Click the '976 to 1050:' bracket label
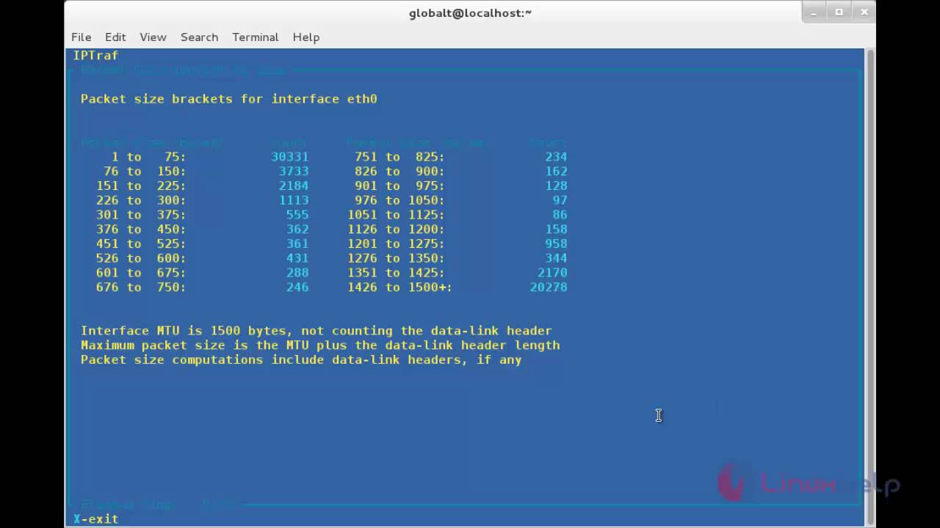Screen dimensions: 940x528 [x=399, y=200]
